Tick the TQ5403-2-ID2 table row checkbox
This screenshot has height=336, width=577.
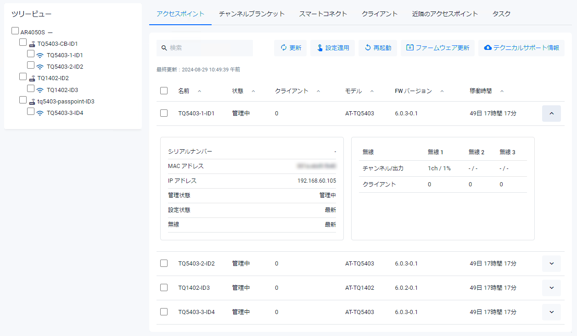pos(164,264)
